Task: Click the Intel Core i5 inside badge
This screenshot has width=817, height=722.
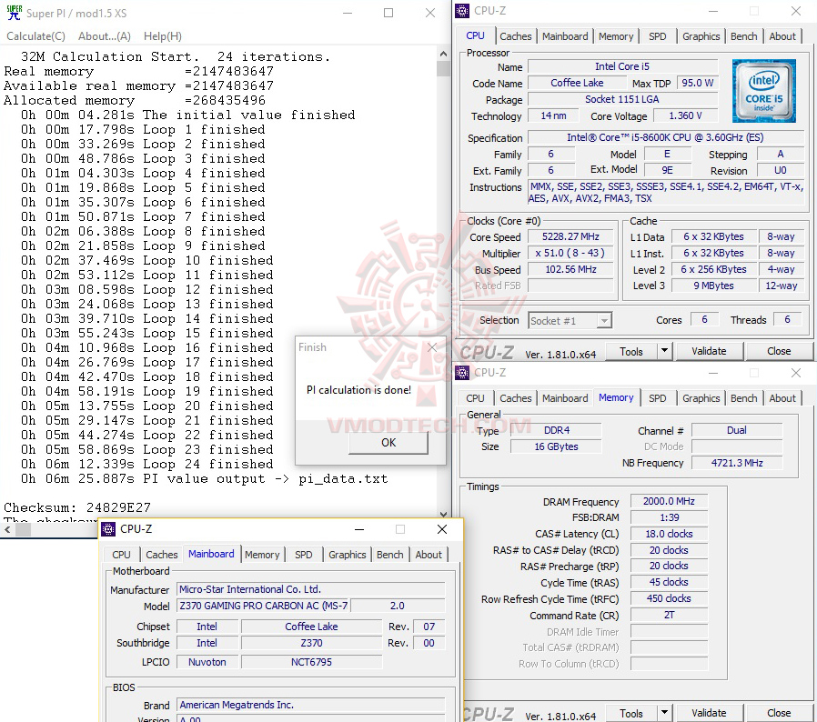Action: pos(764,90)
